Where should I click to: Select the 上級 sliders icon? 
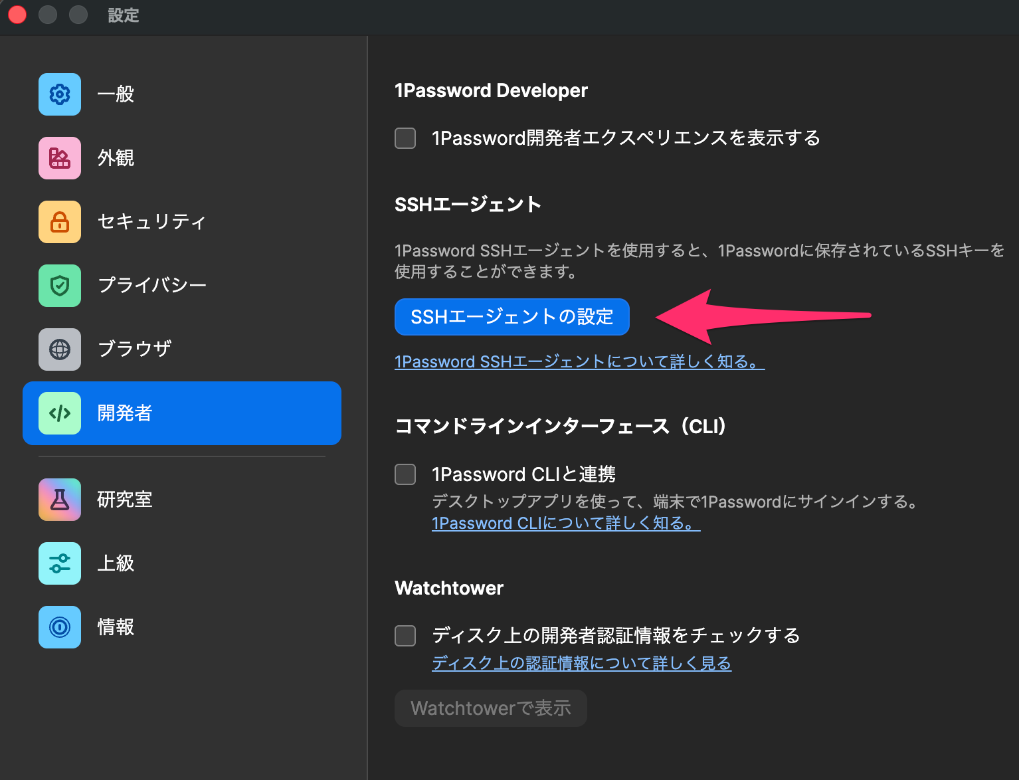pos(59,563)
